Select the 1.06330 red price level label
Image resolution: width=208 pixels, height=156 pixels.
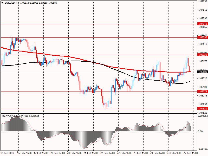pyautogui.click(x=203, y=55)
